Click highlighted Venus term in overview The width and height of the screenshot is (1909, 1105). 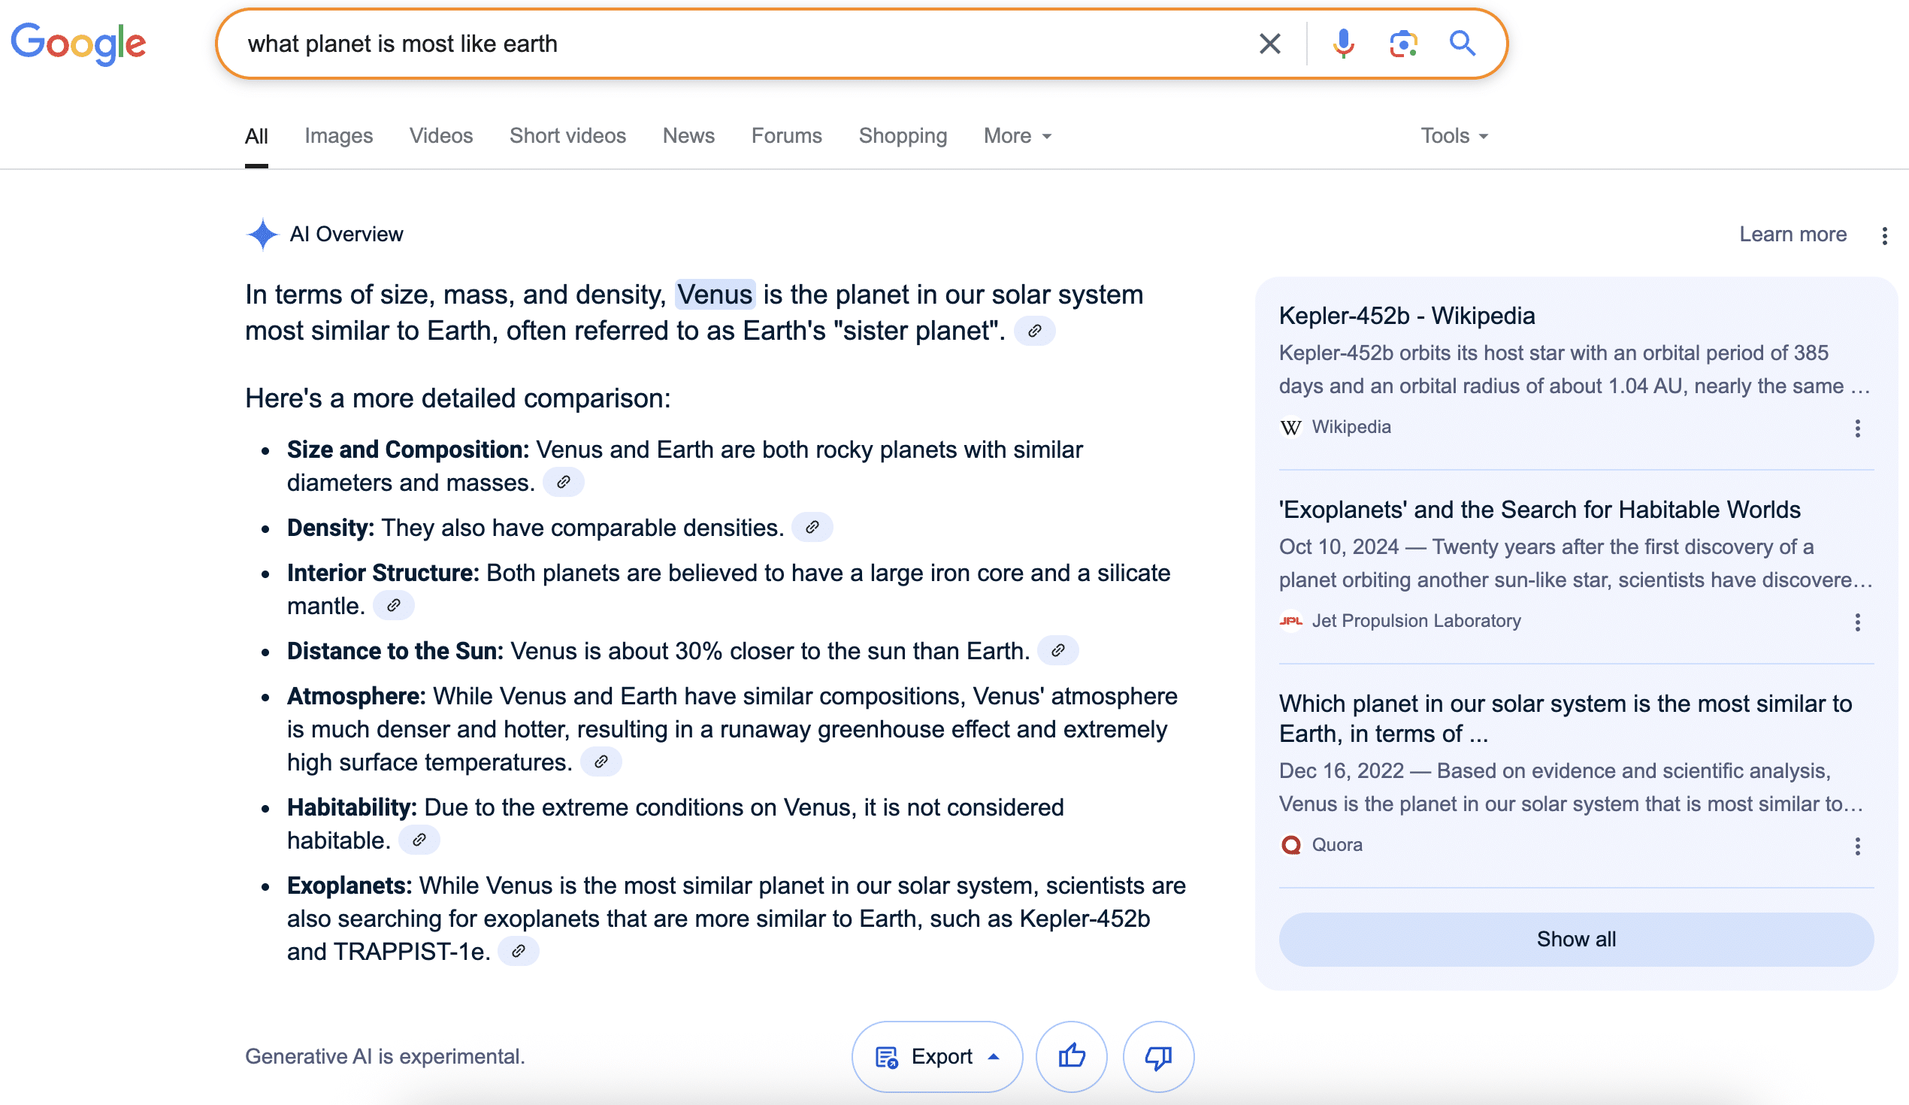point(715,295)
